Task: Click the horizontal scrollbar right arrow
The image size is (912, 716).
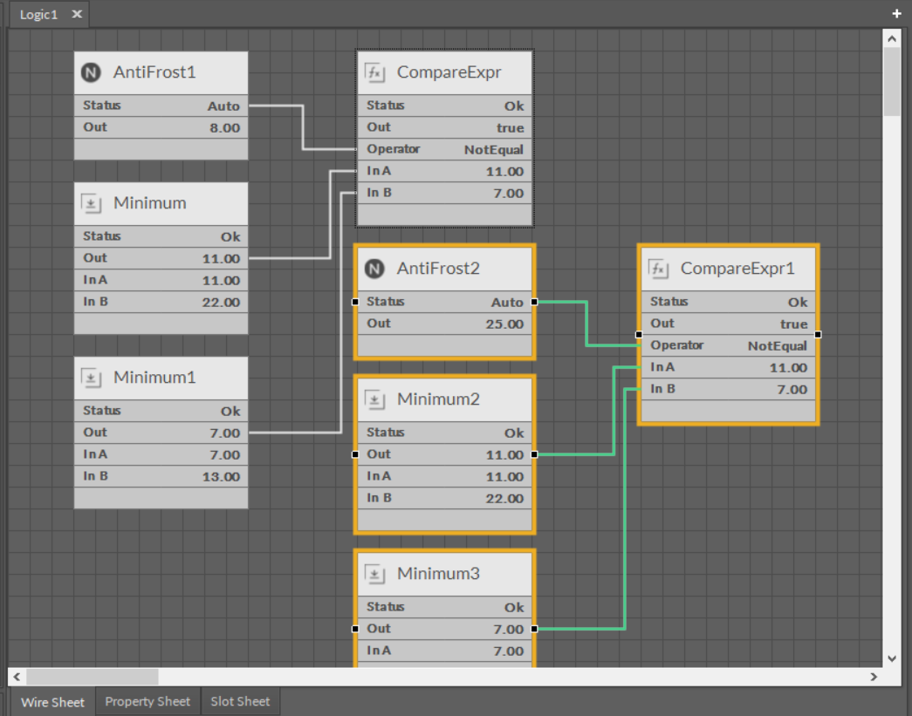Action: point(874,677)
